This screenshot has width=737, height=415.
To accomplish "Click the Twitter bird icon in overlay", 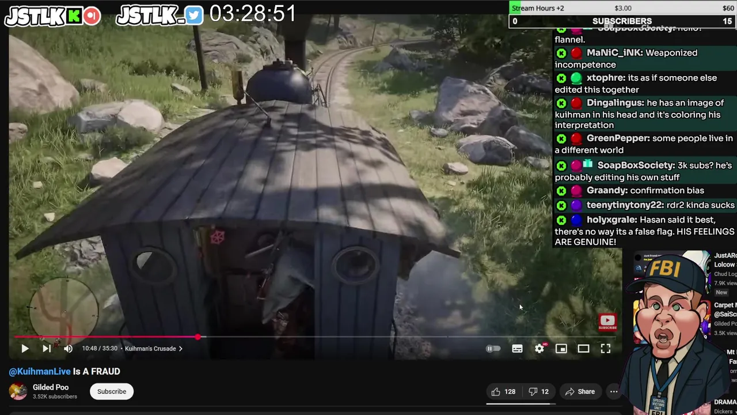I will point(194,16).
